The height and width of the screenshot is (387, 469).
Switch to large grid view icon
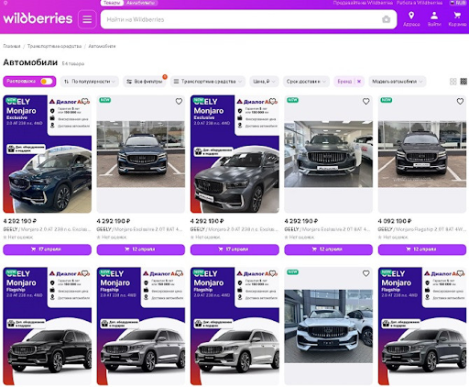(x=453, y=82)
